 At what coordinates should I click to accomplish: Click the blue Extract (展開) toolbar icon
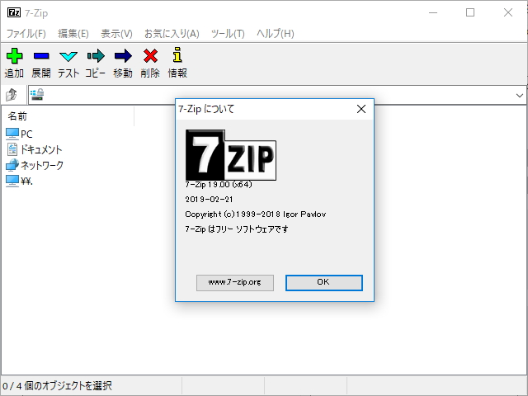coord(41,56)
